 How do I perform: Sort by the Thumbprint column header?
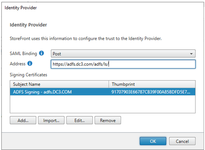[152, 84]
